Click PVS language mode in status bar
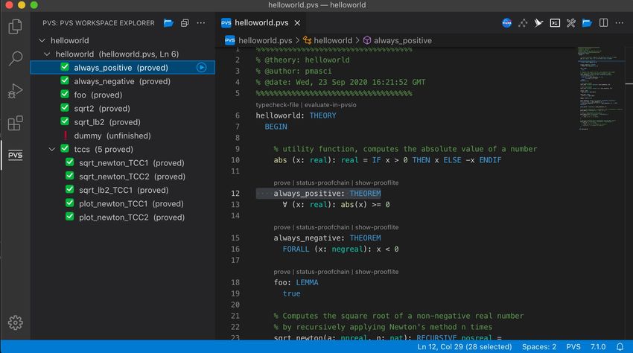The image size is (633, 353). pos(573,346)
